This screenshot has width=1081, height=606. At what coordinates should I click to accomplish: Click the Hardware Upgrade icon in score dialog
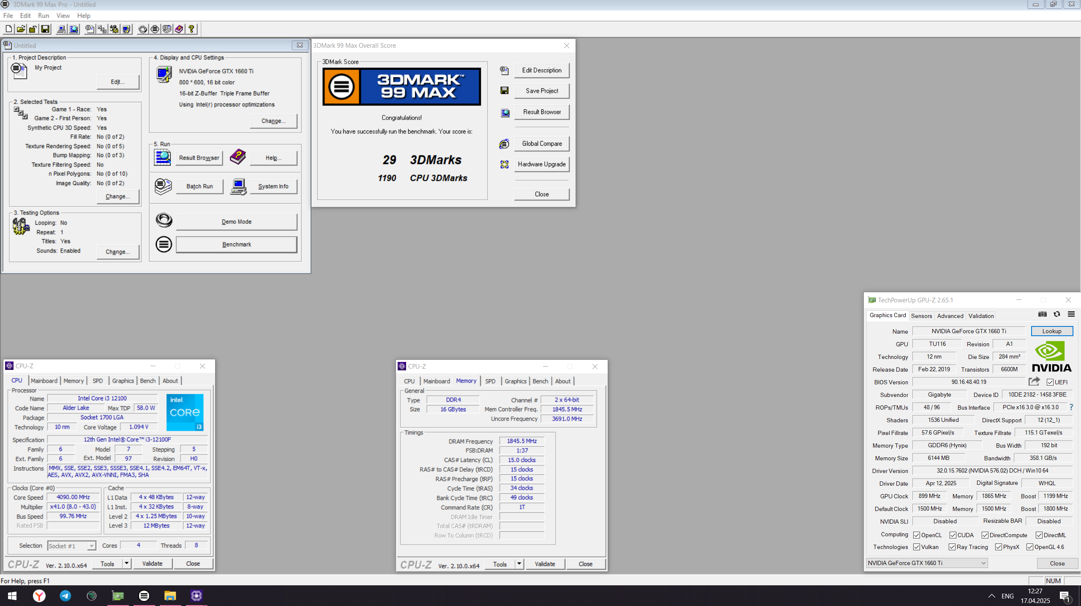(504, 164)
